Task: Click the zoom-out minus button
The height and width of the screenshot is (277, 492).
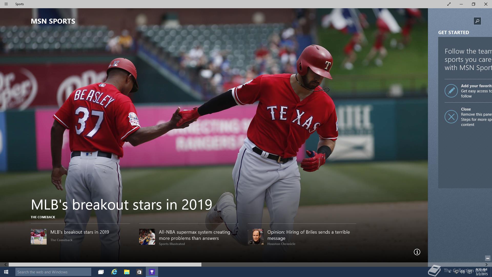Action: (487, 258)
